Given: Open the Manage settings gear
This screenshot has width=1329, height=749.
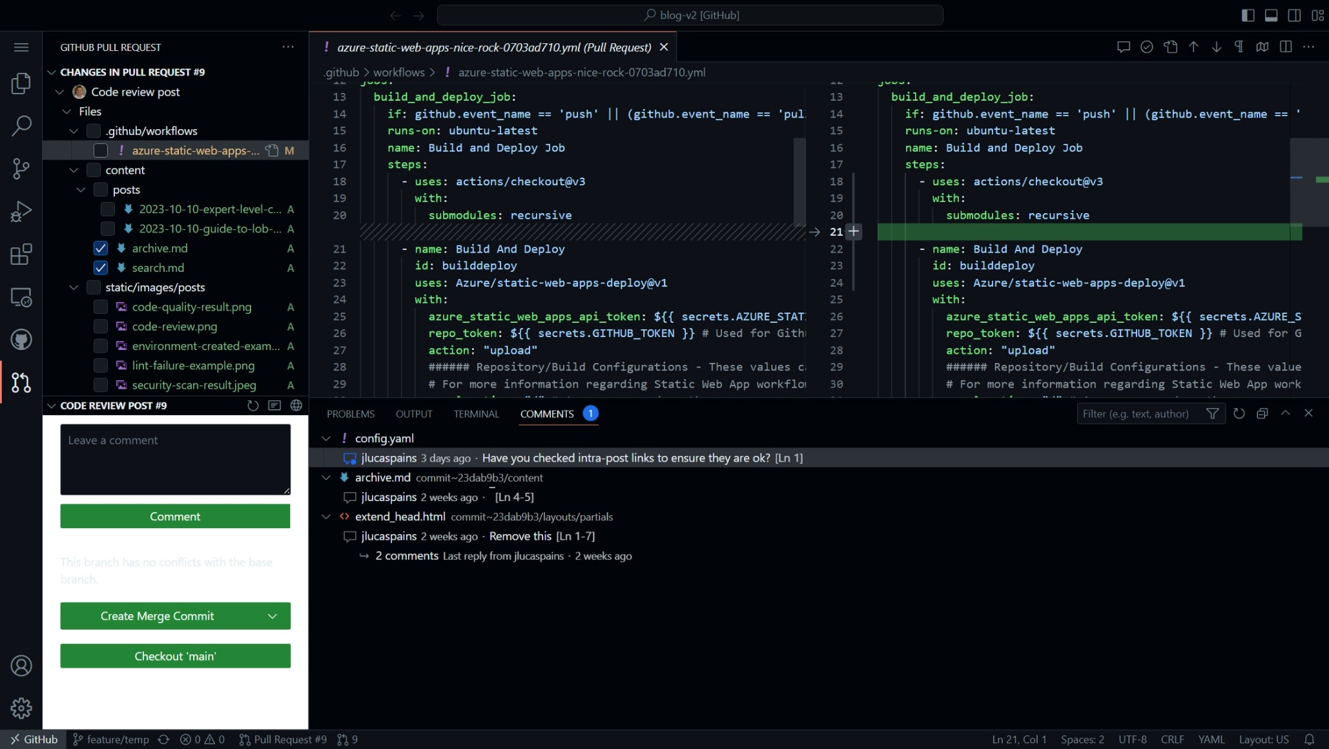Looking at the screenshot, I should coord(21,708).
